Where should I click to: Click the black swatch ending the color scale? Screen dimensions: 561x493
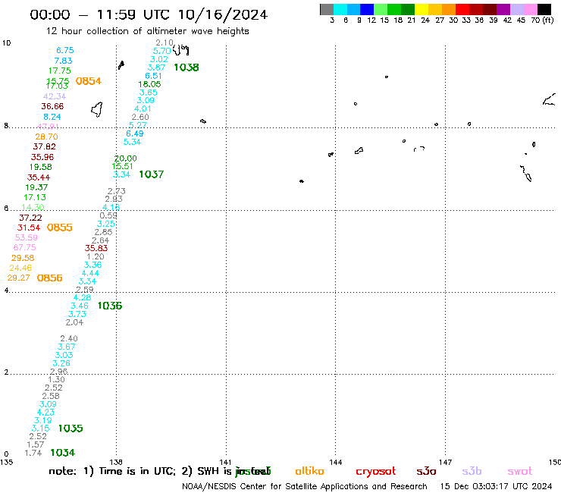[544, 10]
